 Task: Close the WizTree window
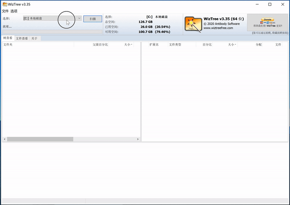pyautogui.click(x=283, y=4)
